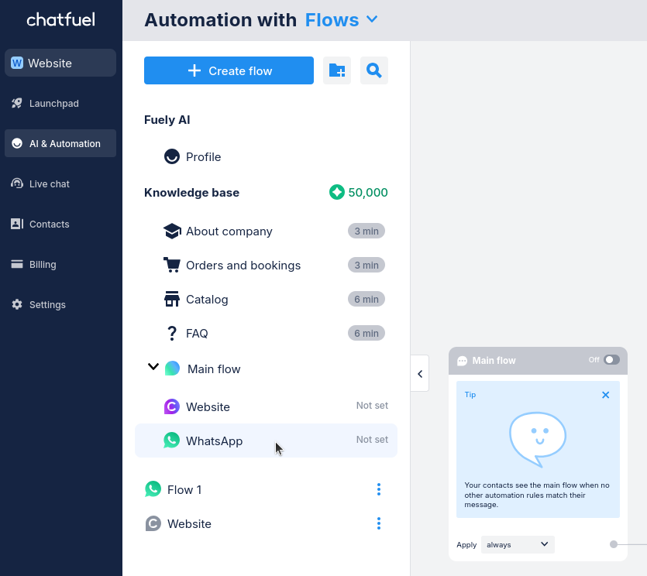Open the Settings page
Image resolution: width=647 pixels, height=576 pixels.
pyautogui.click(x=47, y=305)
